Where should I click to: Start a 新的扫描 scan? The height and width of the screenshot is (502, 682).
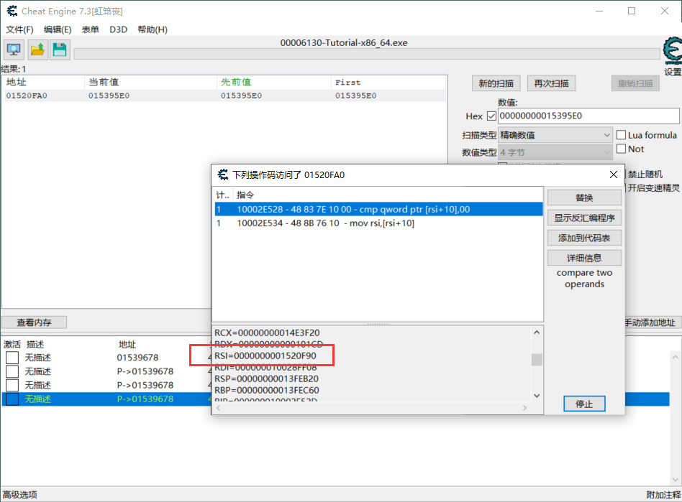496,83
